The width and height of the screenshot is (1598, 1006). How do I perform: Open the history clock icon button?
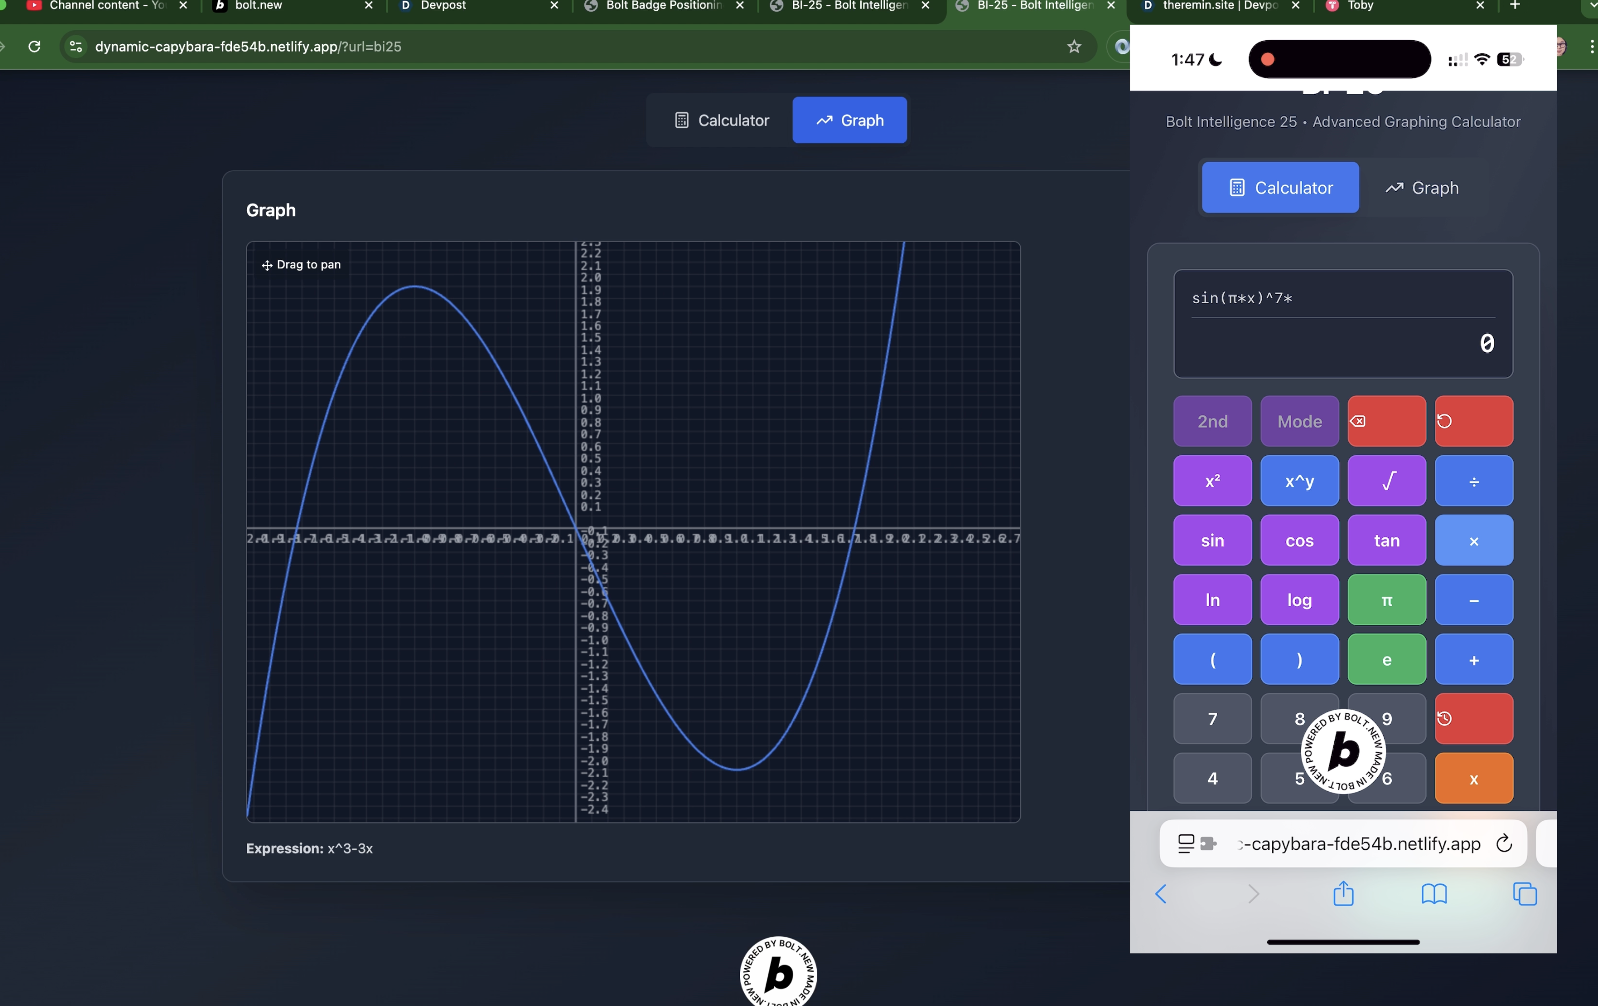point(1473,719)
